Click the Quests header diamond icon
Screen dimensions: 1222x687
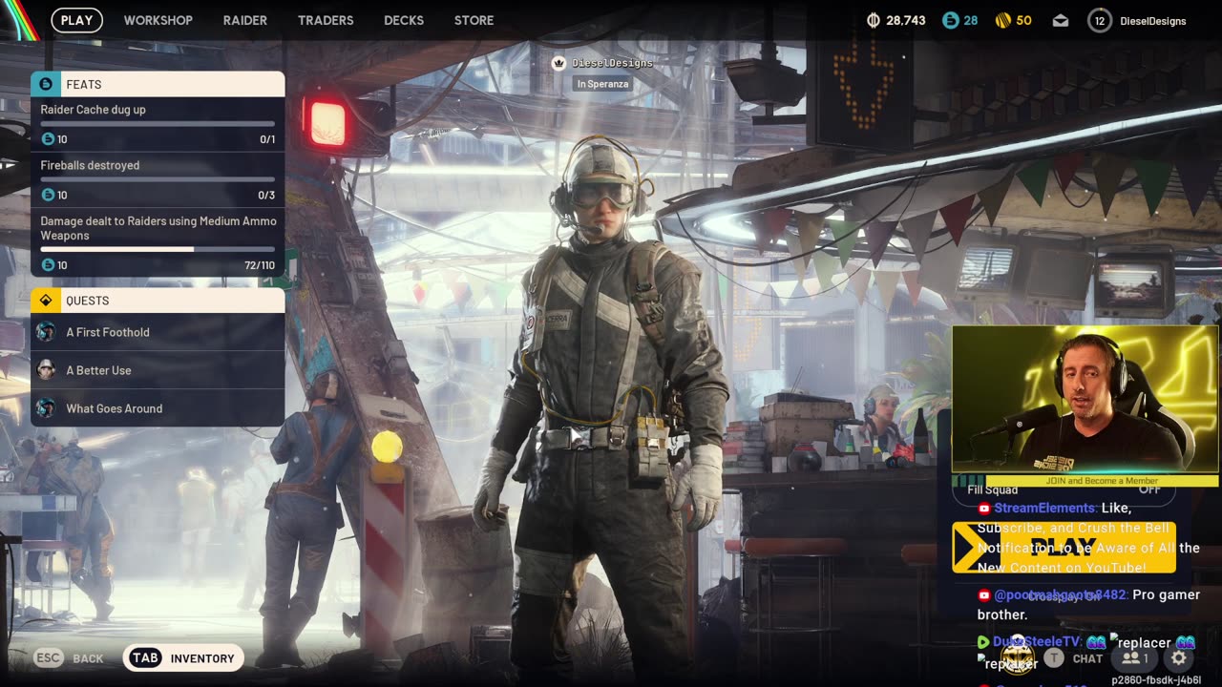pyautogui.click(x=45, y=301)
